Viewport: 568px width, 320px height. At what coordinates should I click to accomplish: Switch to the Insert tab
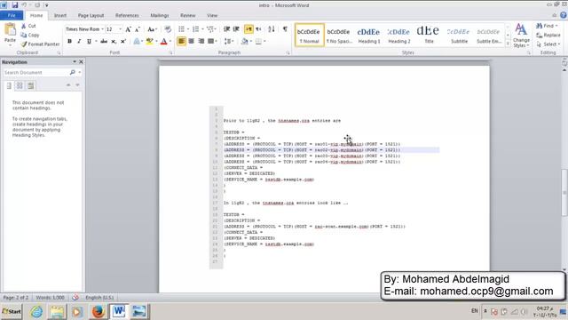60,15
